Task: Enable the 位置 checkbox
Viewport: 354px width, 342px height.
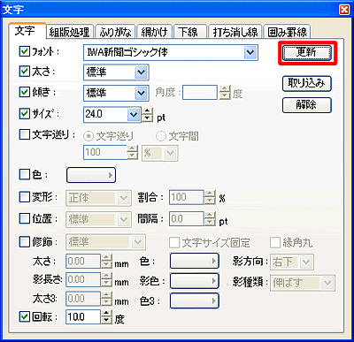Action: tap(25, 218)
